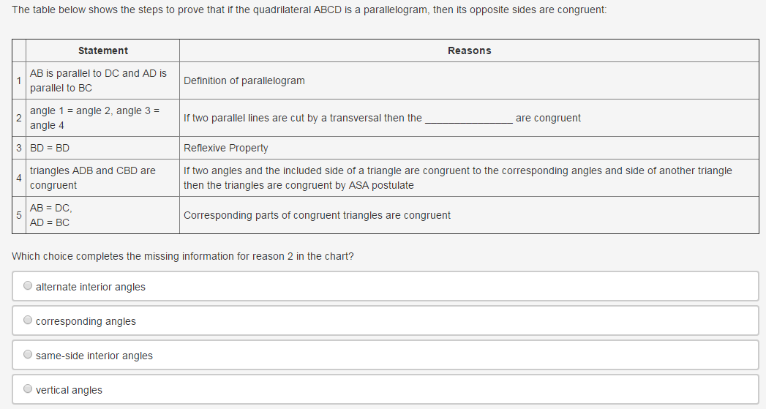Click the 'AB = DC, AD = BC' statement cell

tap(102, 216)
